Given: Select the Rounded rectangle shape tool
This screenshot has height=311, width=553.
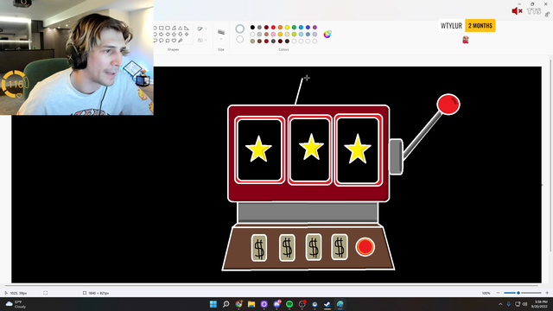Looking at the screenshot, I should [x=168, y=28].
